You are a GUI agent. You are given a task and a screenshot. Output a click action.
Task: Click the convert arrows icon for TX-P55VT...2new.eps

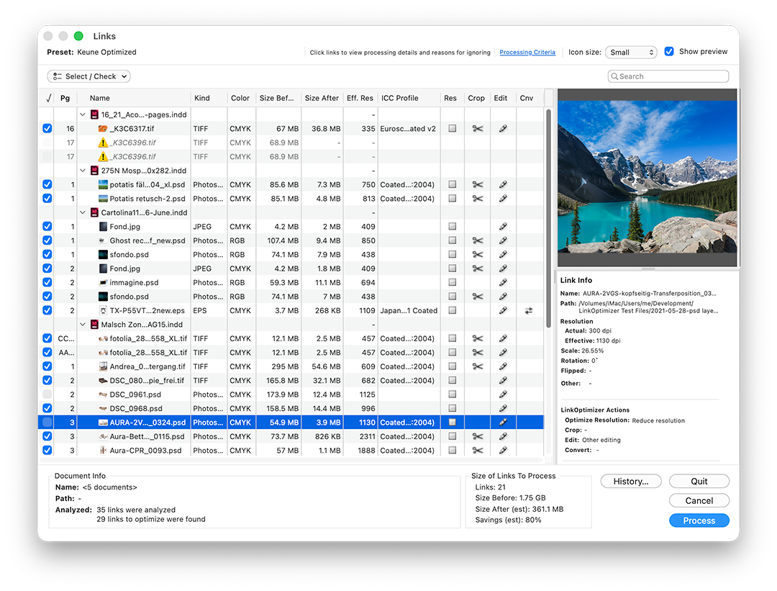click(529, 310)
